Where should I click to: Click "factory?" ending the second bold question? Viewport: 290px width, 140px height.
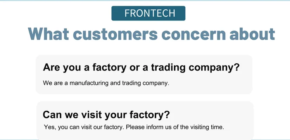149,115
